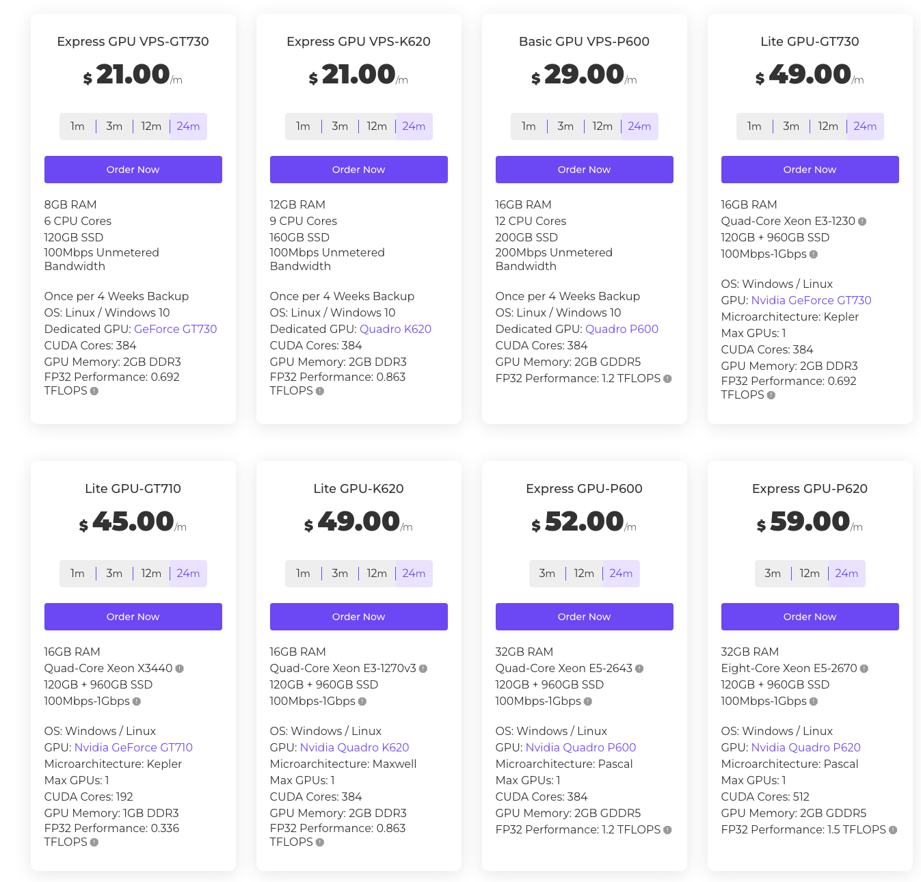This screenshot has width=921, height=882.
Task: Click info icon beside Quad-Core Xeon E3-1230
Action: pyautogui.click(x=863, y=222)
